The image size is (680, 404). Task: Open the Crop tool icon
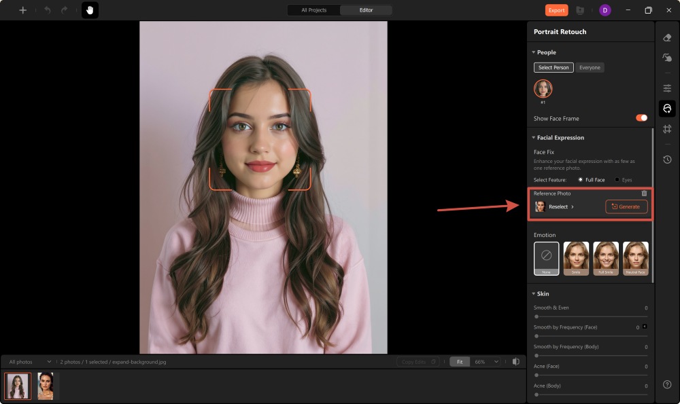point(667,128)
